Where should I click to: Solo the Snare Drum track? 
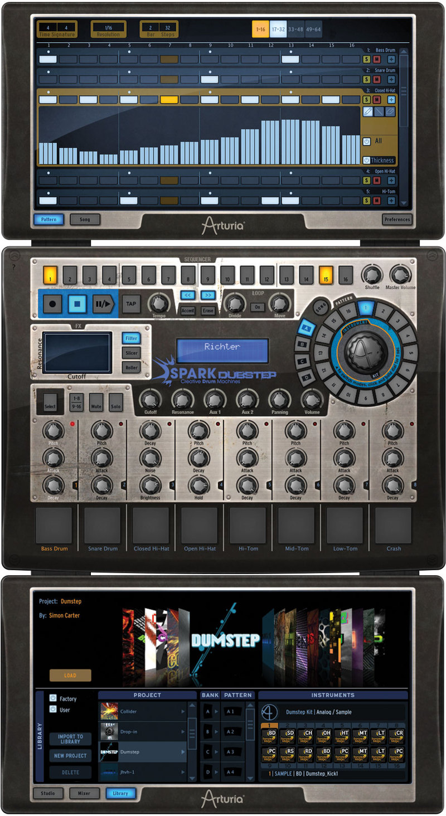pyautogui.click(x=367, y=79)
